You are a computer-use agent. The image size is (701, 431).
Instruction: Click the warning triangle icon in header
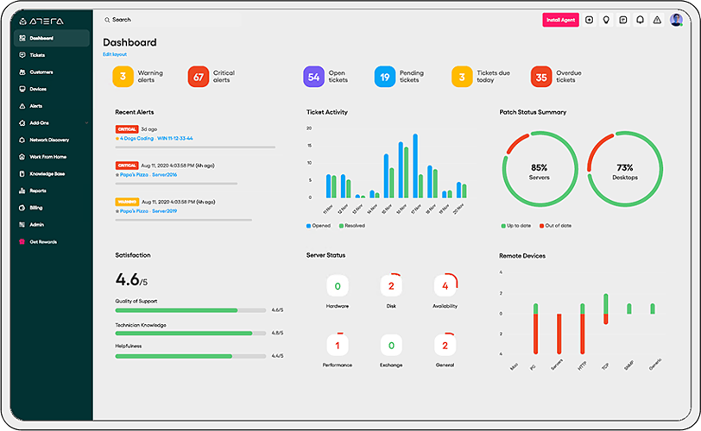click(657, 20)
